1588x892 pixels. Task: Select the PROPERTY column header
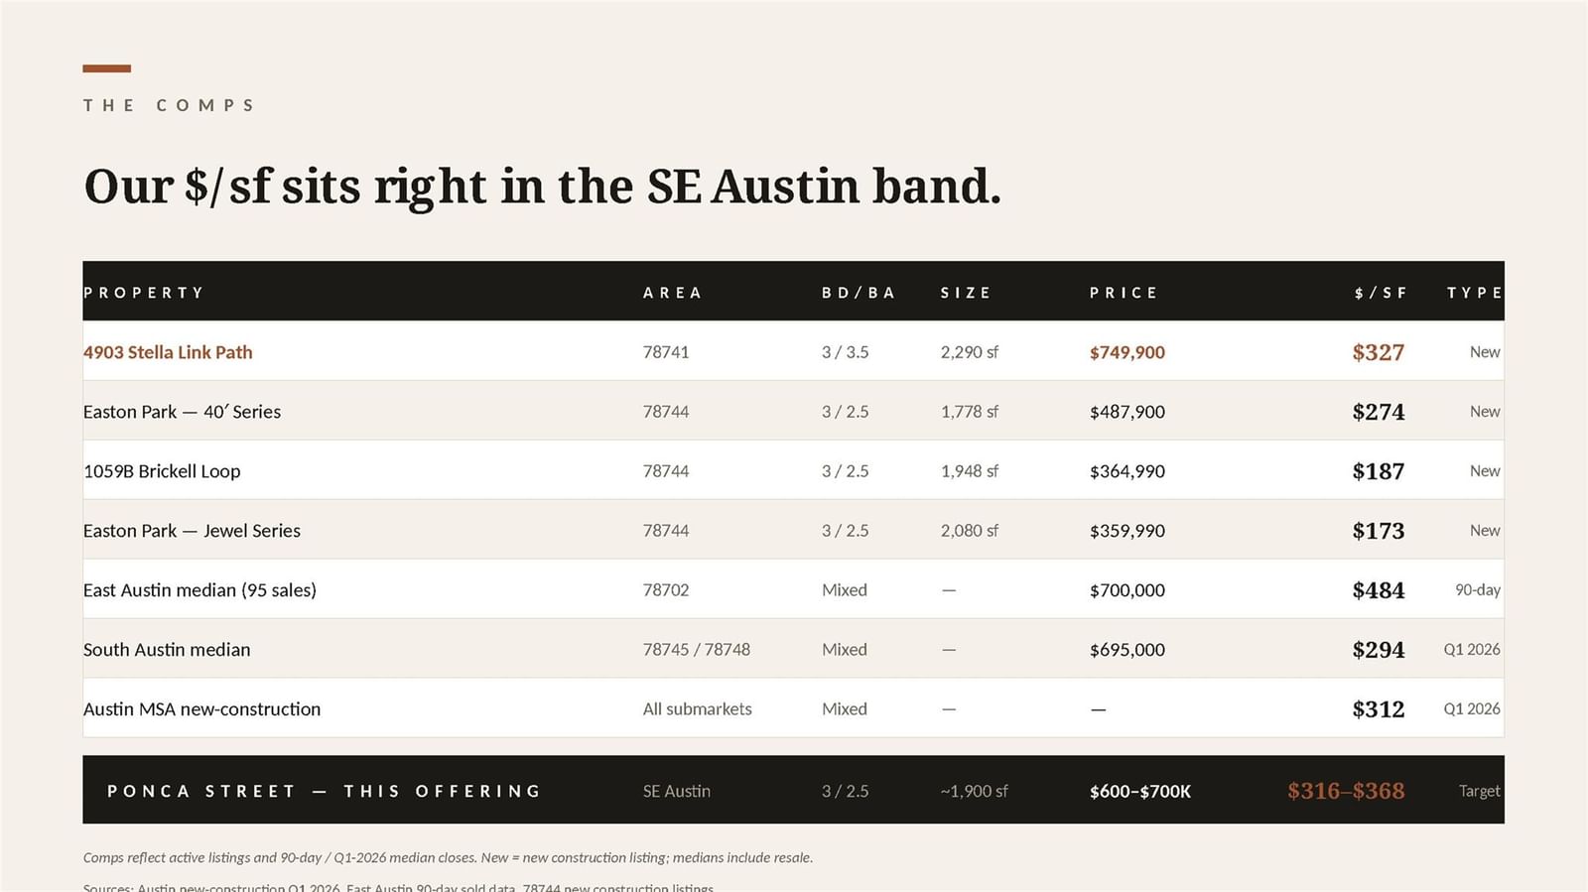tap(144, 293)
